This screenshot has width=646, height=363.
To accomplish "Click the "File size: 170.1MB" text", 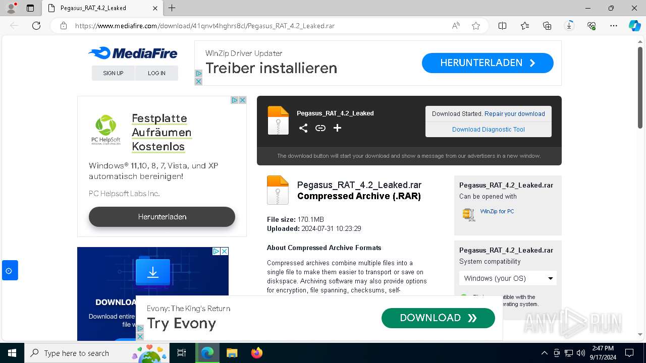I will (x=295, y=220).
